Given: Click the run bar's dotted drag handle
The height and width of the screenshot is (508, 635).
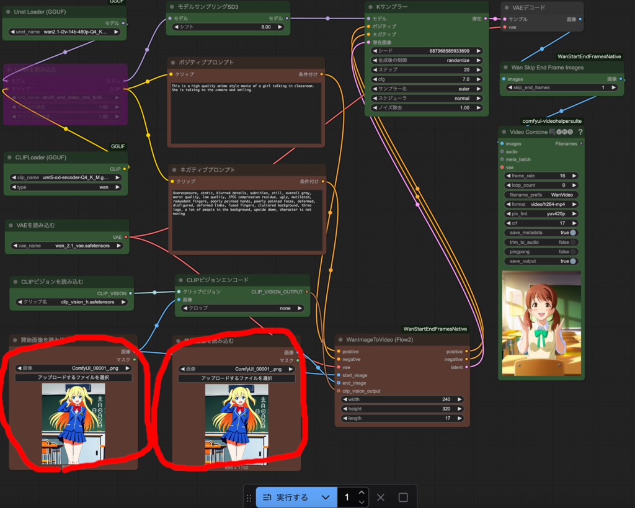Looking at the screenshot, I should click(249, 498).
